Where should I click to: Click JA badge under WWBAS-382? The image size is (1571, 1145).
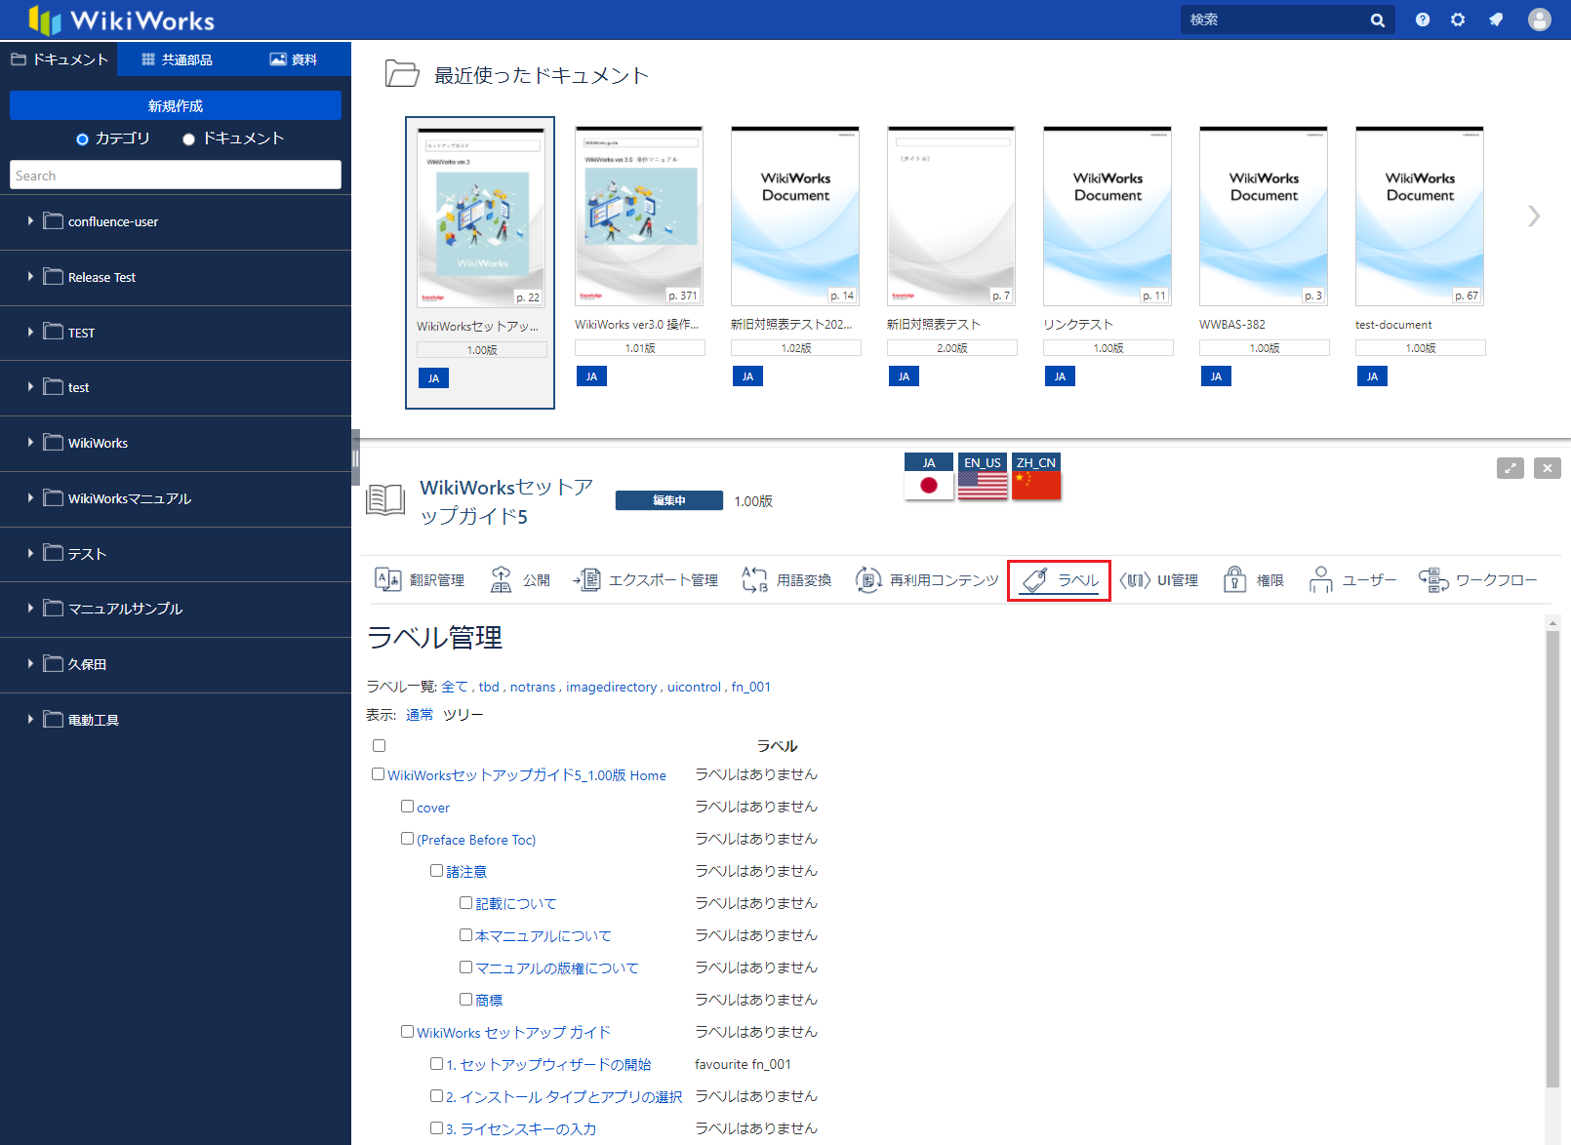click(x=1216, y=376)
